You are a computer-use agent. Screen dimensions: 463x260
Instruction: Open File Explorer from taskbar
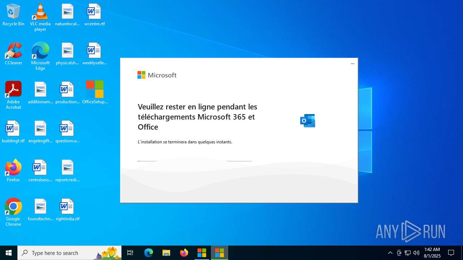[166, 253]
